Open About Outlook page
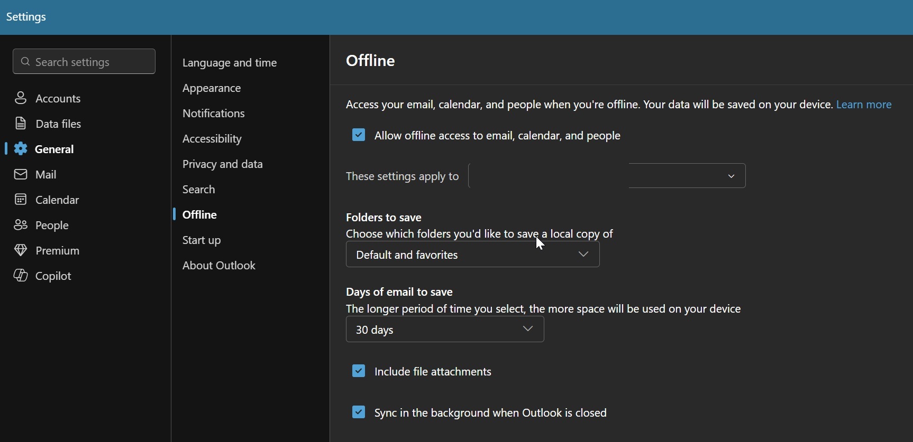The height and width of the screenshot is (442, 913). [x=220, y=266]
